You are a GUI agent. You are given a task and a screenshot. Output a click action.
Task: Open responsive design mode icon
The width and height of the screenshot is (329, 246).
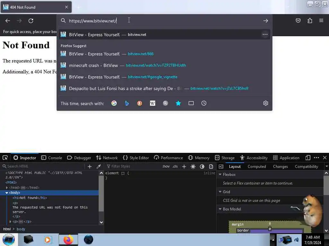click(x=307, y=158)
